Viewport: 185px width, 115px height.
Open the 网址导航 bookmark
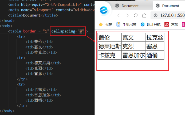[151, 24]
